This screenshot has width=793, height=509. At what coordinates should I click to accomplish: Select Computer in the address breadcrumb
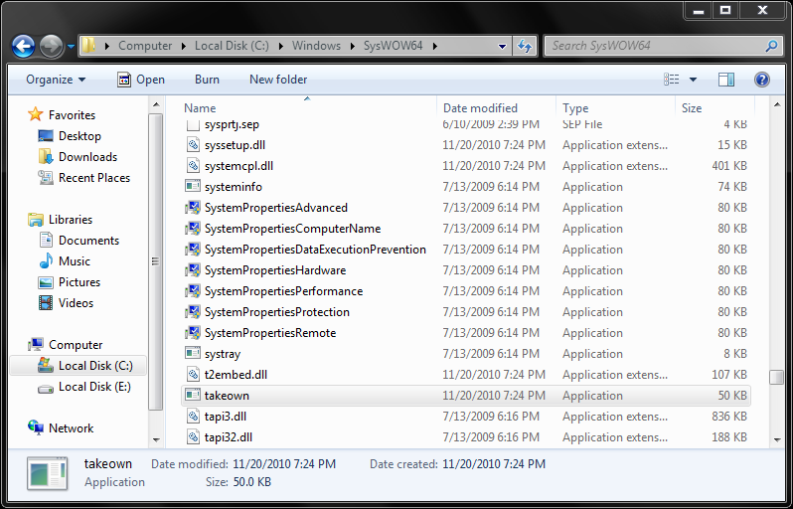[145, 46]
